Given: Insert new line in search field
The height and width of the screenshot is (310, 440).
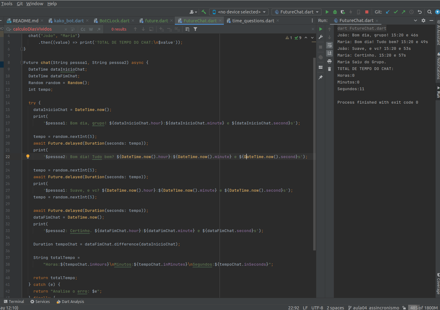Looking at the screenshot, I should (73, 29).
